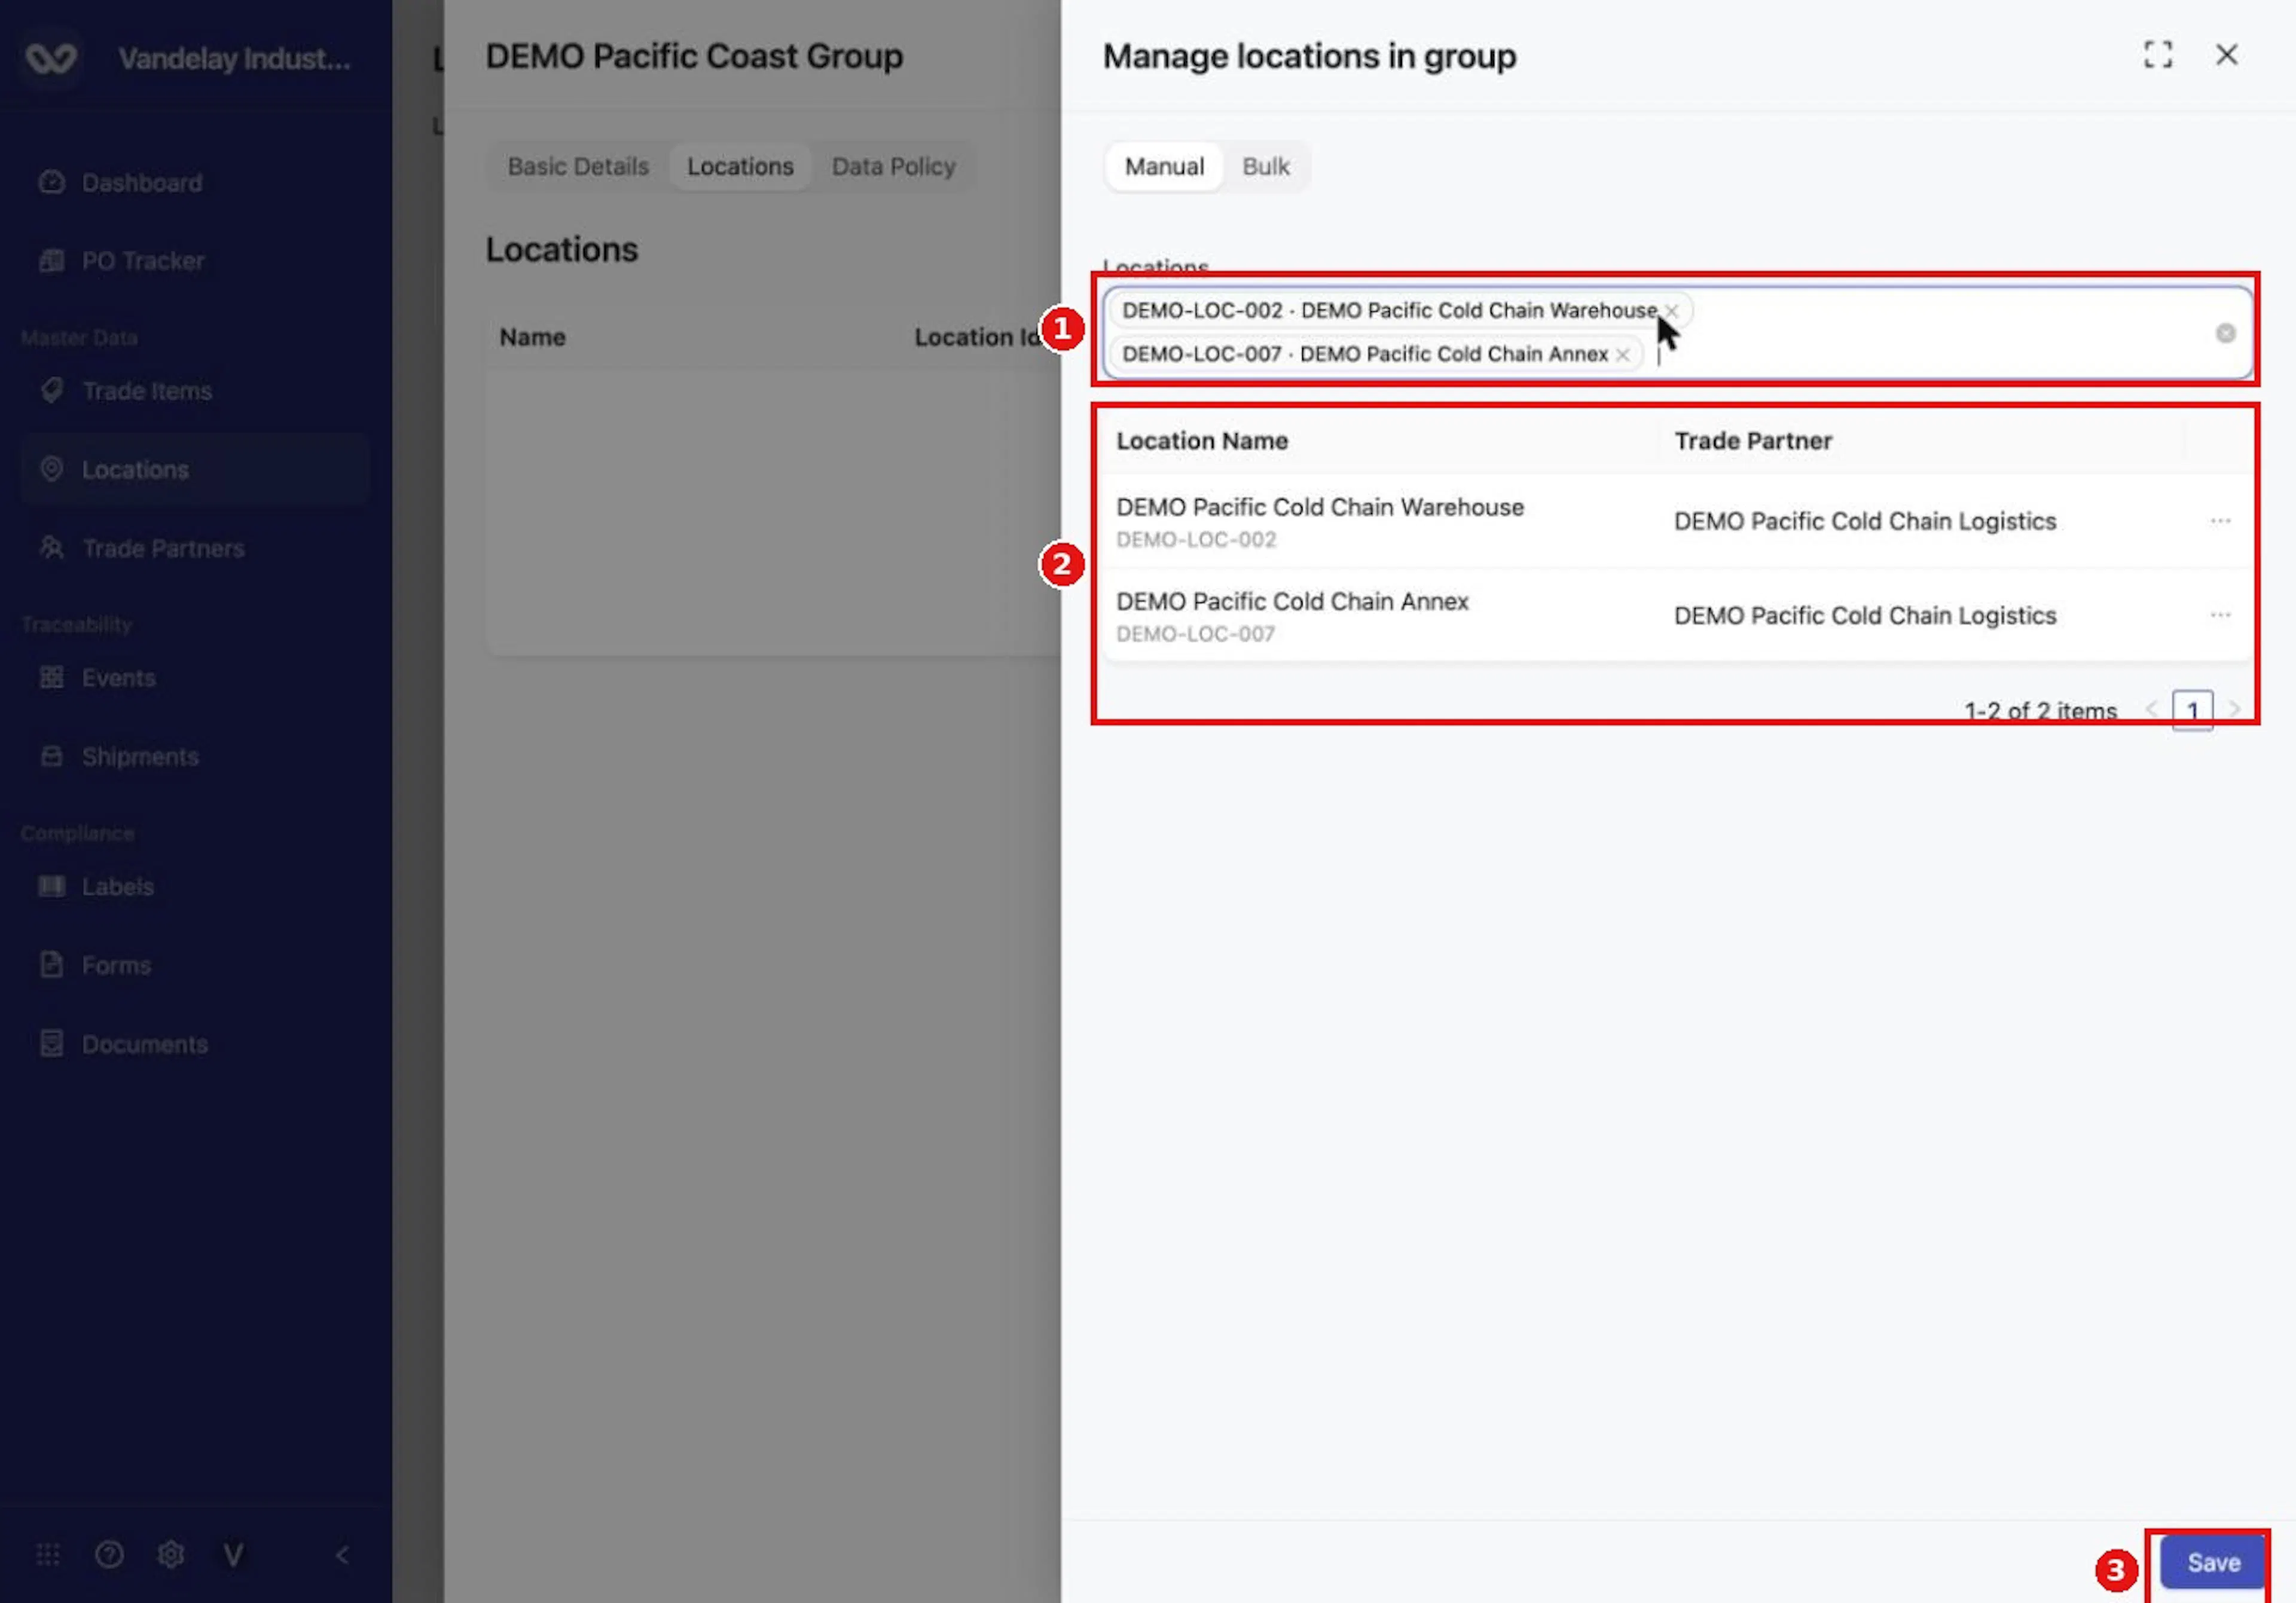Collapse the sidebar with chevron
This screenshot has width=2296, height=1603.
(x=343, y=1555)
